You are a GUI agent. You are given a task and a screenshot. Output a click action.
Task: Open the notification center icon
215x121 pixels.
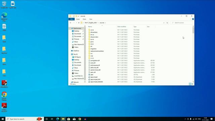(212, 119)
